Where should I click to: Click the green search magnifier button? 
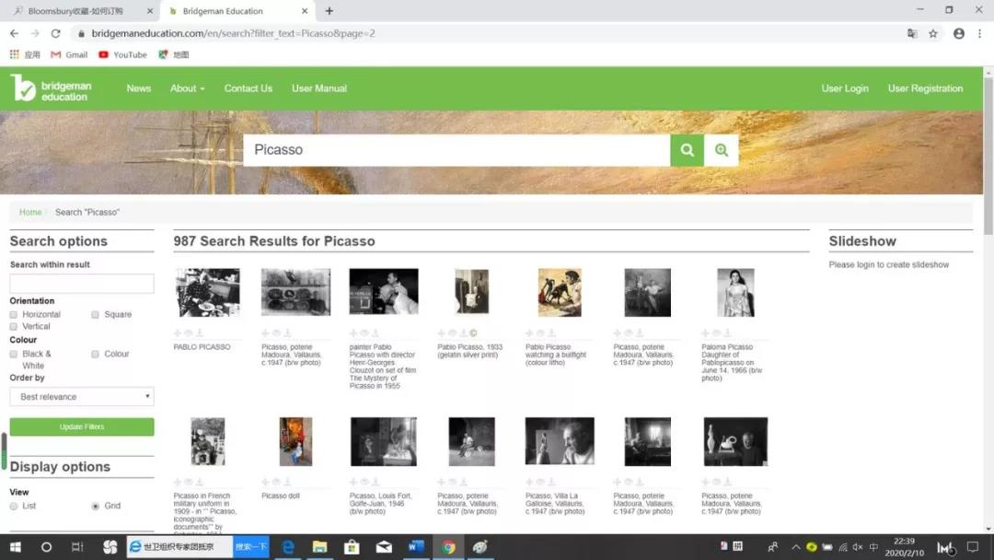pos(687,150)
